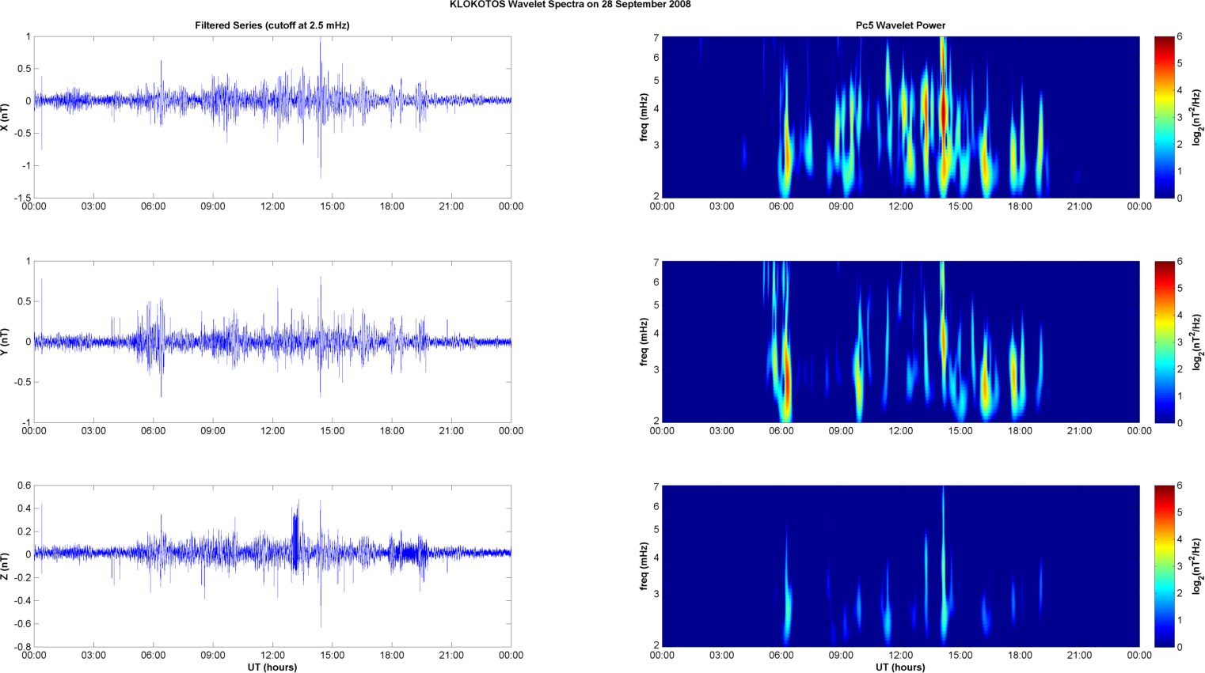Click the 7 mHz tick on the X spectrogram

[x=656, y=38]
